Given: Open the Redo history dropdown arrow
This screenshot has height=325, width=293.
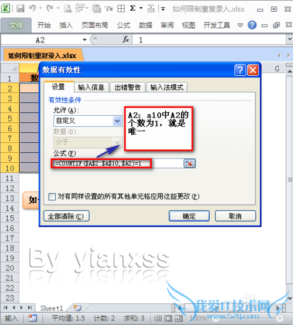Looking at the screenshot, I should [58, 8].
